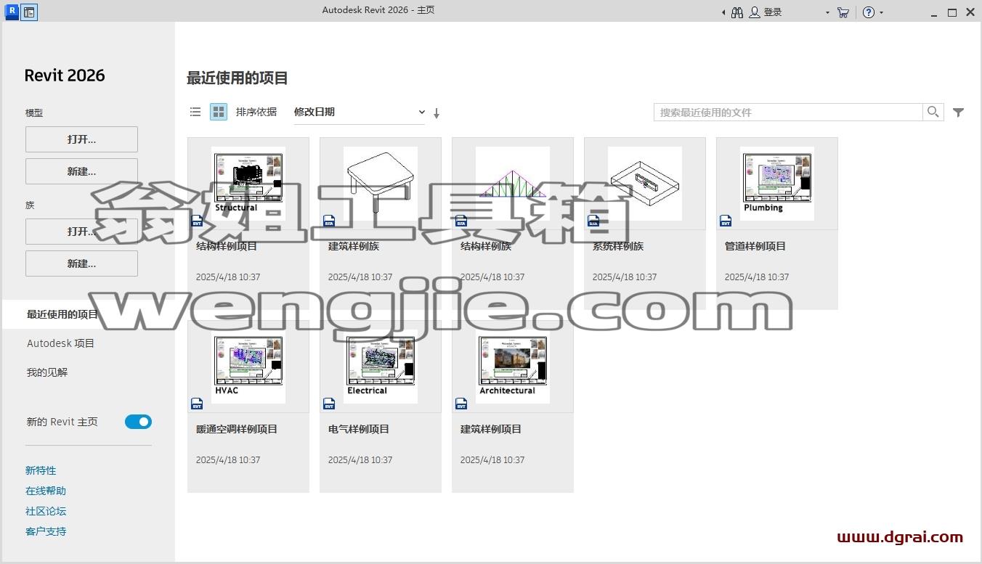Click the 管道样例项目 file name

click(755, 246)
